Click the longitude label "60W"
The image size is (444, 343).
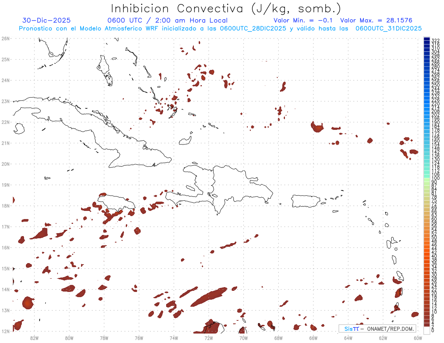pyautogui.click(x=418, y=338)
